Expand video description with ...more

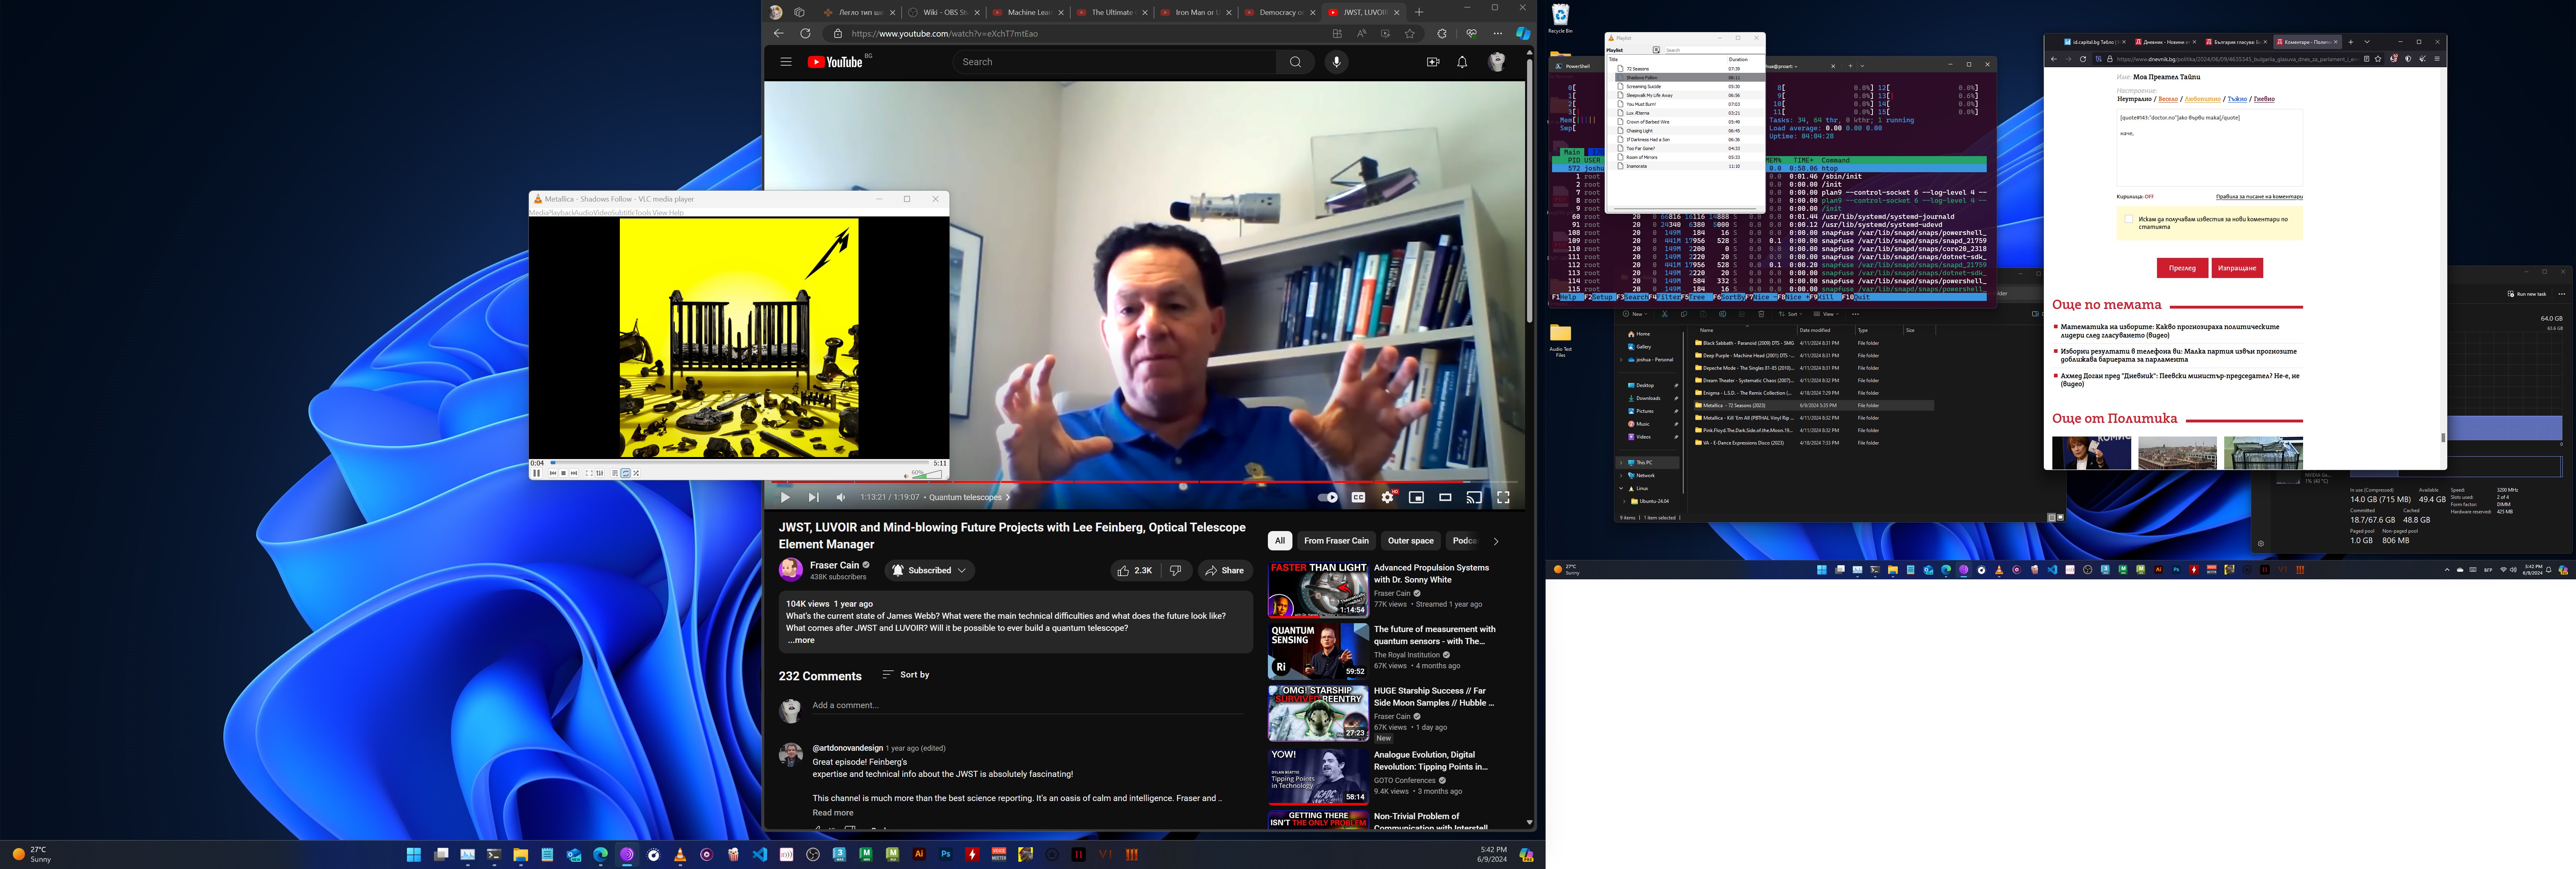[x=801, y=640]
